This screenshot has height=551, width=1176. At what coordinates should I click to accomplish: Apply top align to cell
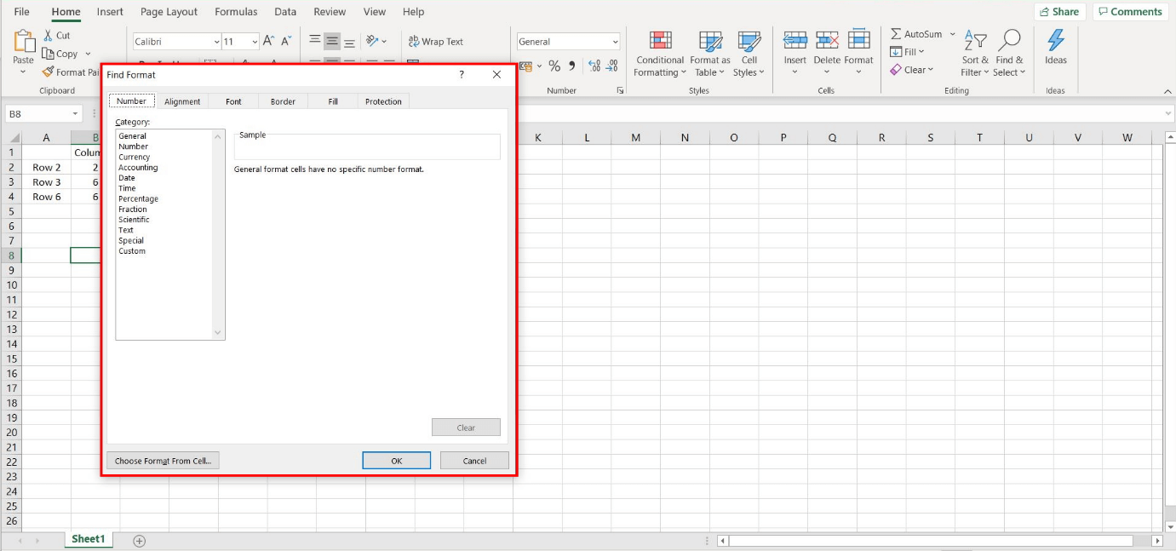(315, 41)
